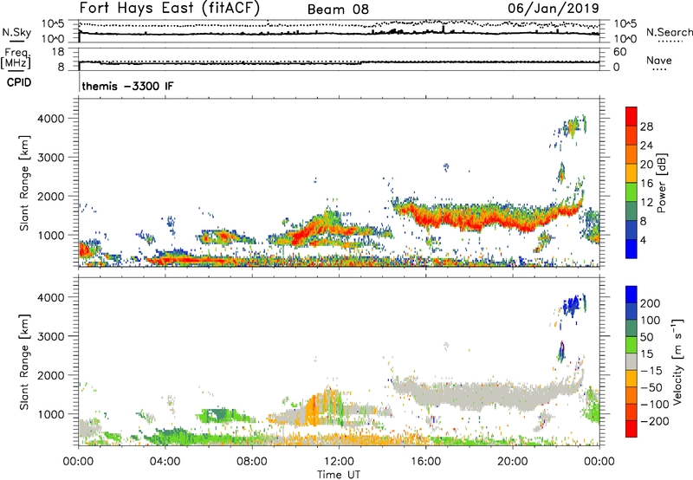Click the 'N.Sky' legend label

tap(16, 32)
